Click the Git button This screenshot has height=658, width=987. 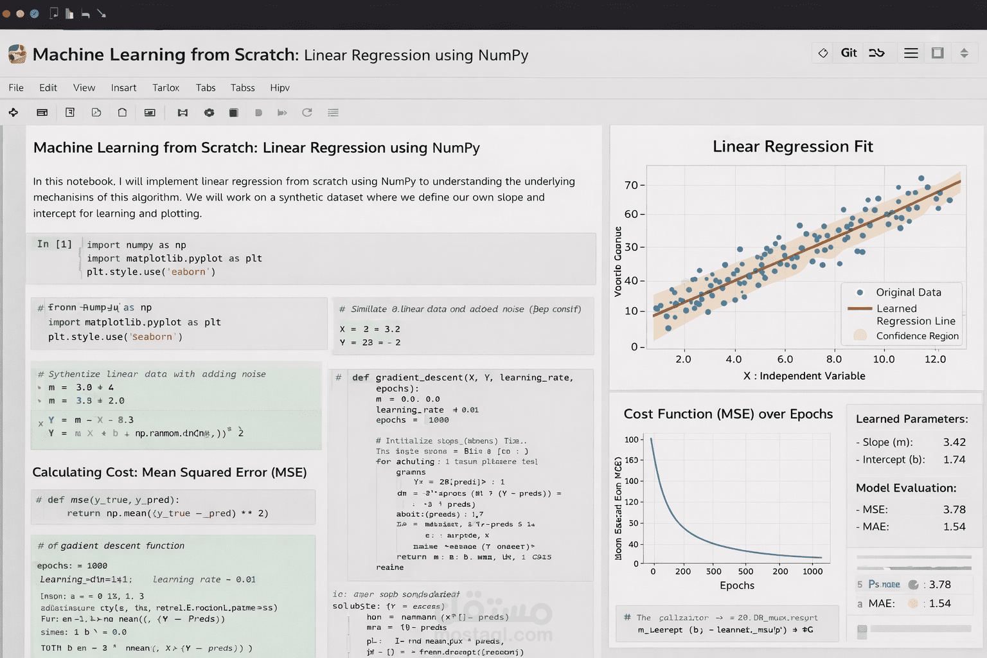848,53
